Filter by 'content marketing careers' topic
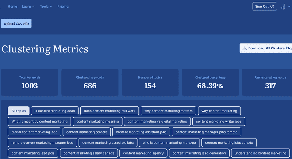Viewport: 292px width, 159px height. click(x=87, y=132)
